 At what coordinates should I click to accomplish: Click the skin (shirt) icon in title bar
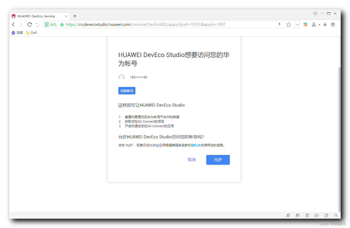(x=315, y=13)
